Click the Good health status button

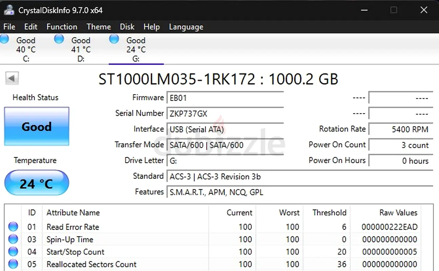point(37,127)
